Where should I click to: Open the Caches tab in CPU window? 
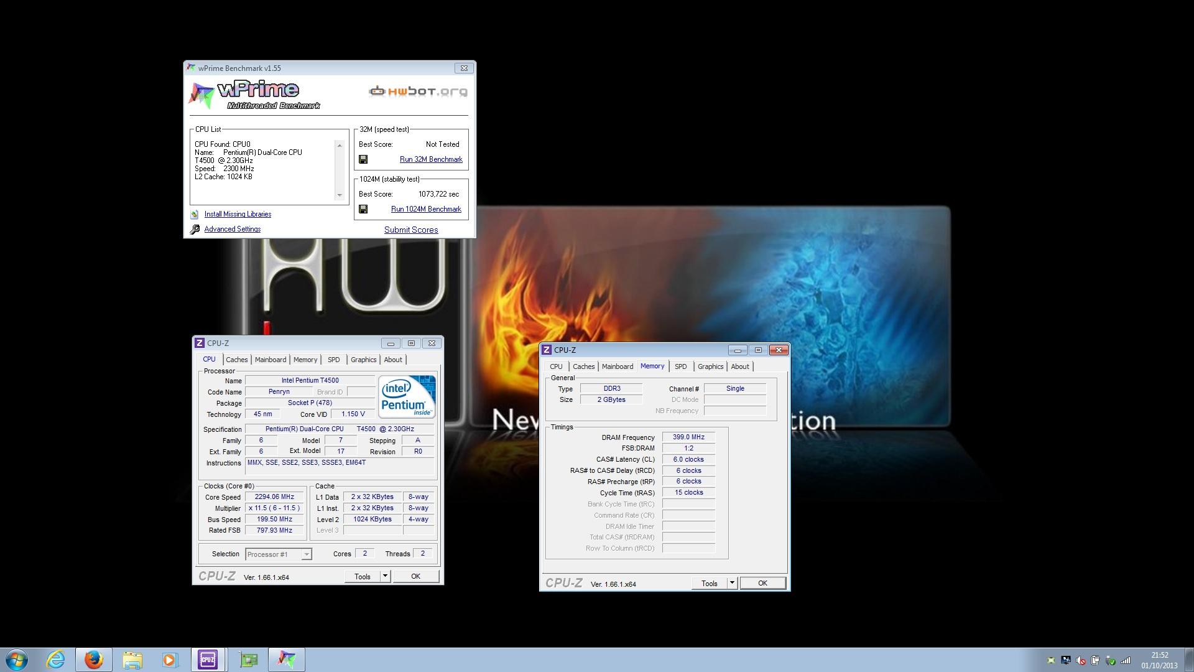pos(236,360)
